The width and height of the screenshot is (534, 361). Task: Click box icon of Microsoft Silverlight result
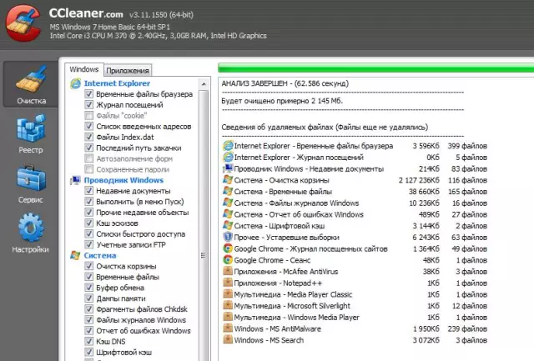click(228, 305)
